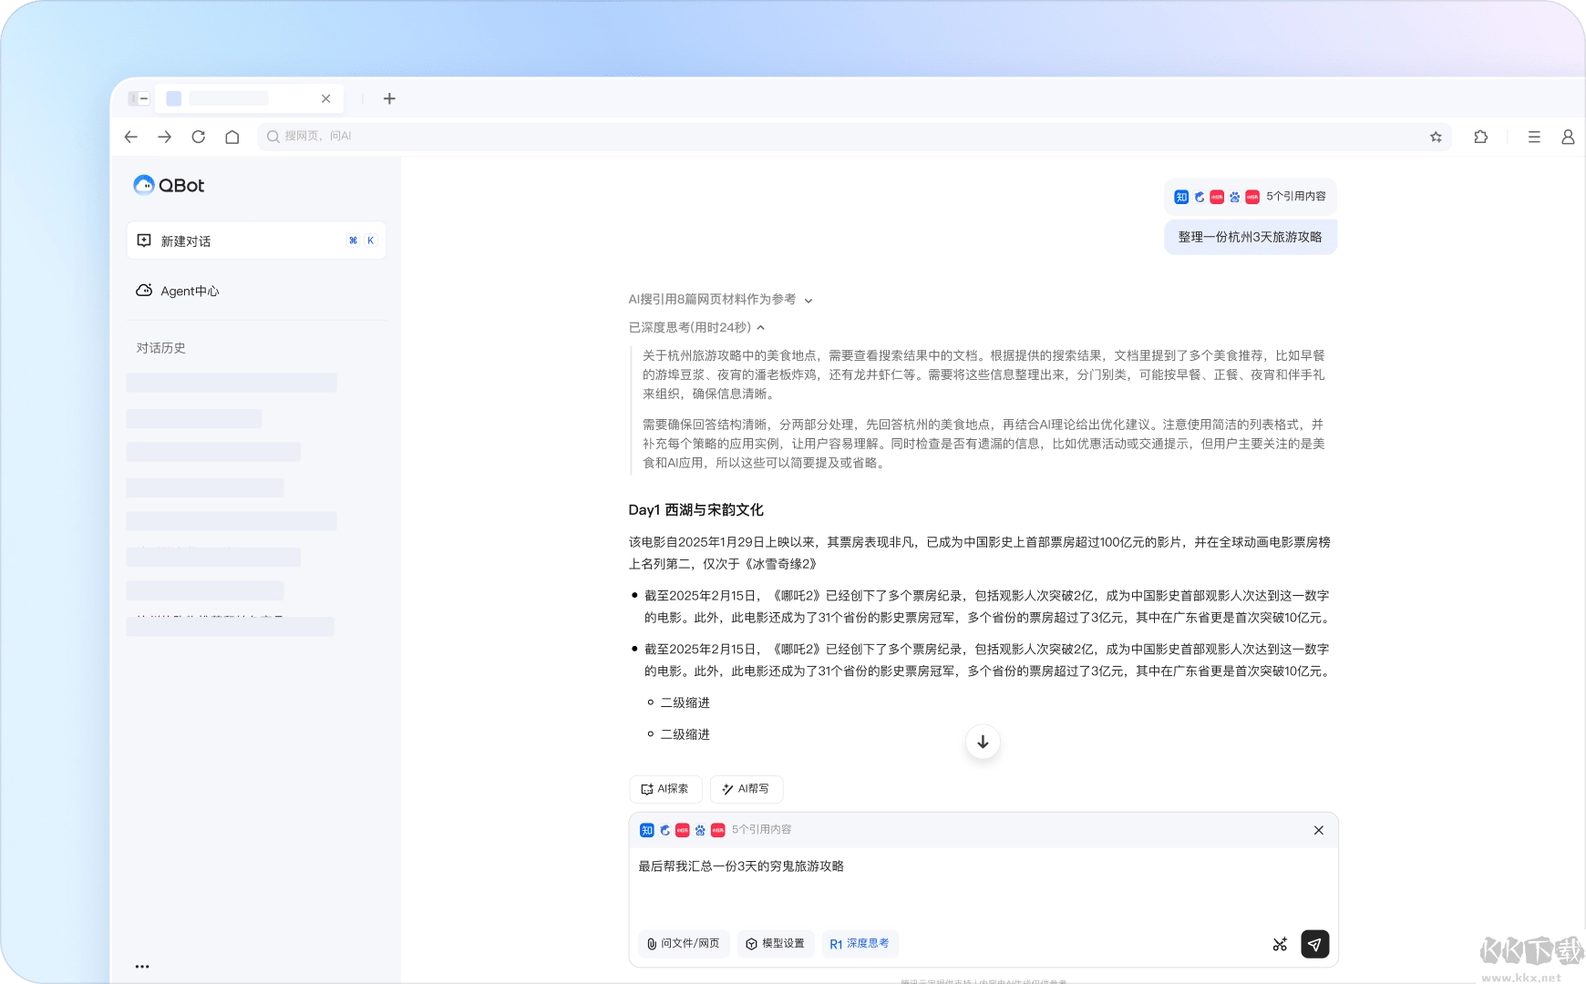Click the scroll-to-bottom arrow button
Screen dimensions: 1586x984
(x=983, y=742)
